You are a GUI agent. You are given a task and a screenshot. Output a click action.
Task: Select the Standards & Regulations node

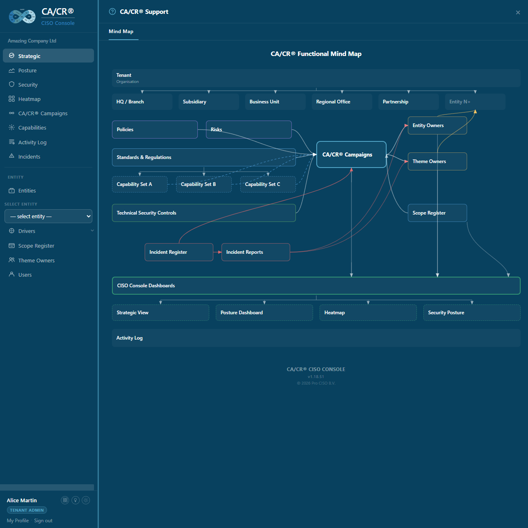click(x=204, y=157)
